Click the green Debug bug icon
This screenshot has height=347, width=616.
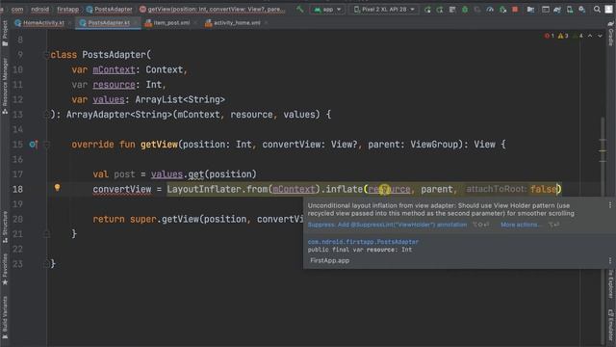tap(465, 9)
